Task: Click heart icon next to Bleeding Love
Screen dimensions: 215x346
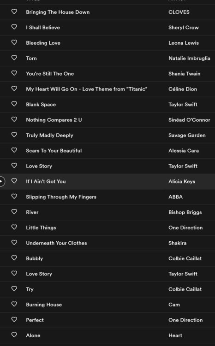Action: click(x=14, y=42)
